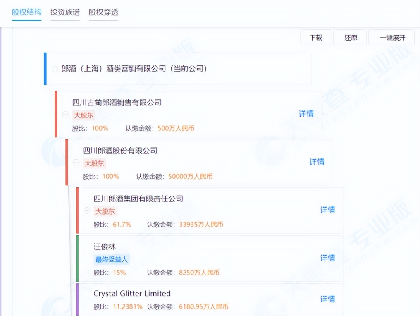Click 大股东 tag under 四川古蔺郎酒销售有限公司
This screenshot has height=316, width=420.
(x=84, y=115)
